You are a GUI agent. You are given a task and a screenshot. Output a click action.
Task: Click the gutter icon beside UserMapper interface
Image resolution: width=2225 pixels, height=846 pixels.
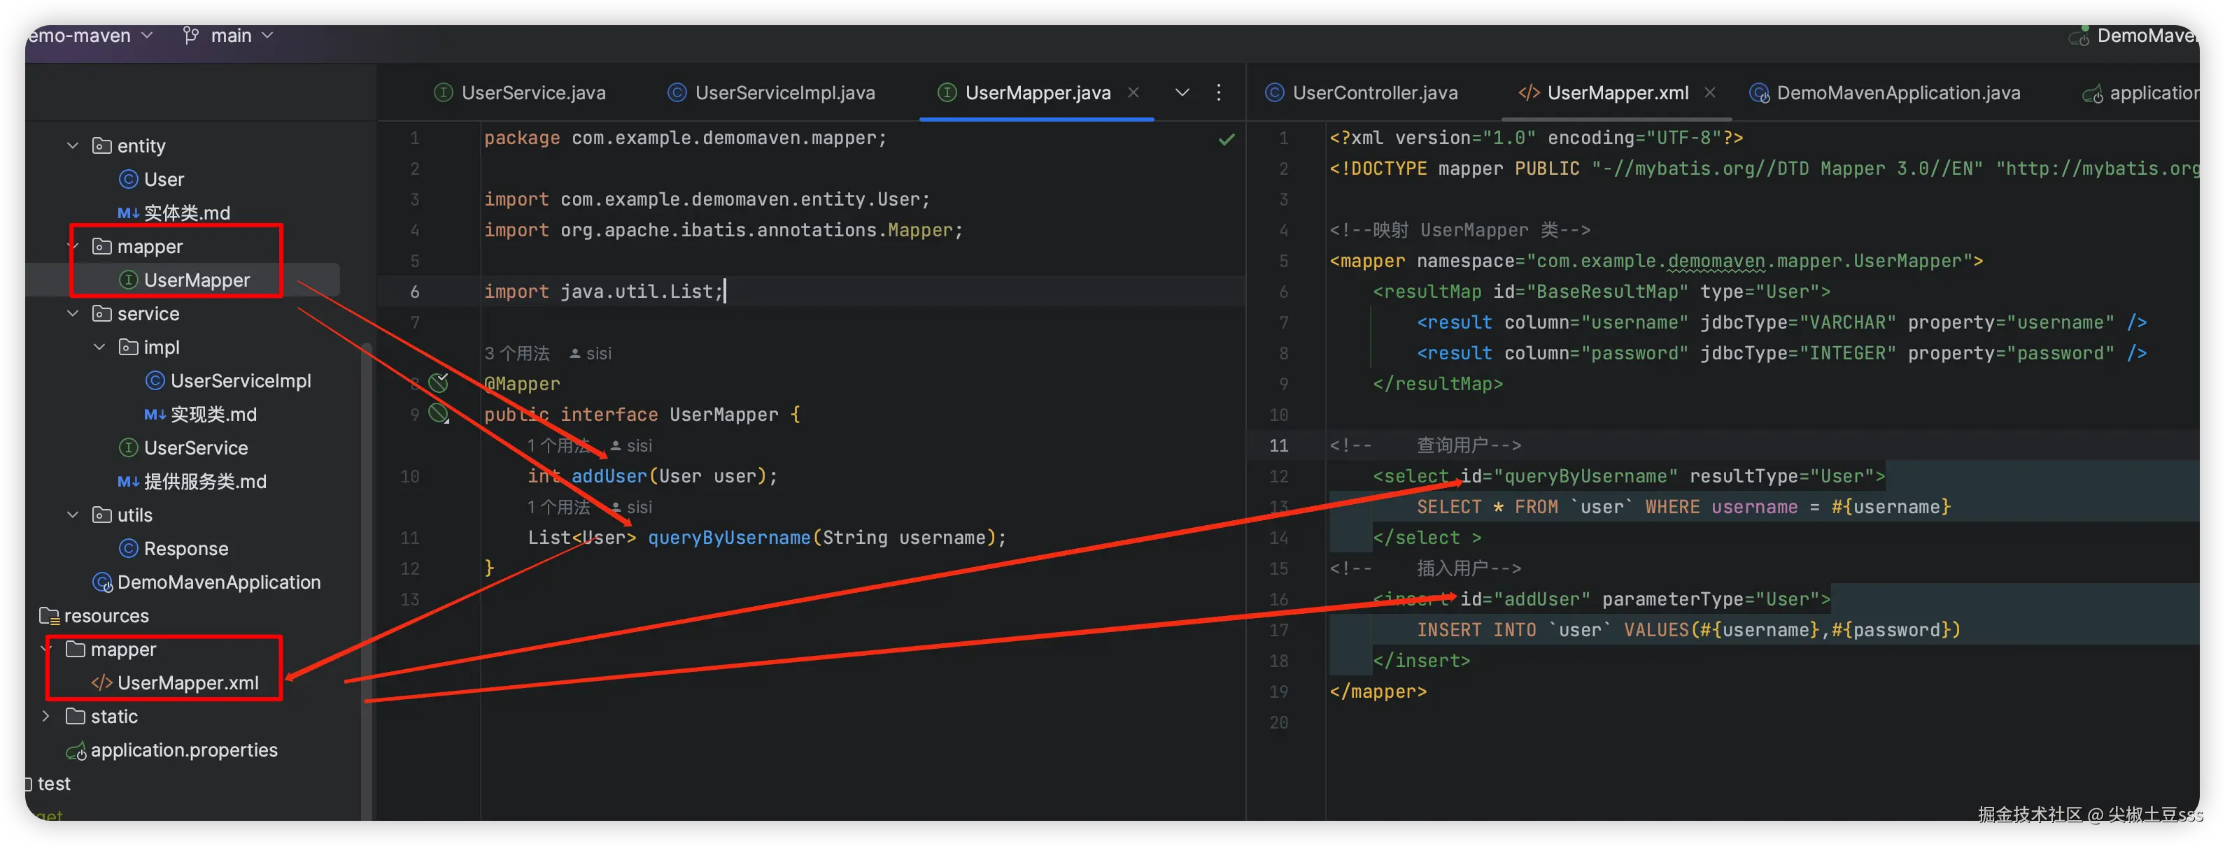click(x=439, y=413)
